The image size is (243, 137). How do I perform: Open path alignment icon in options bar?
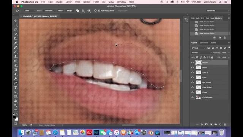tap(83, 11)
